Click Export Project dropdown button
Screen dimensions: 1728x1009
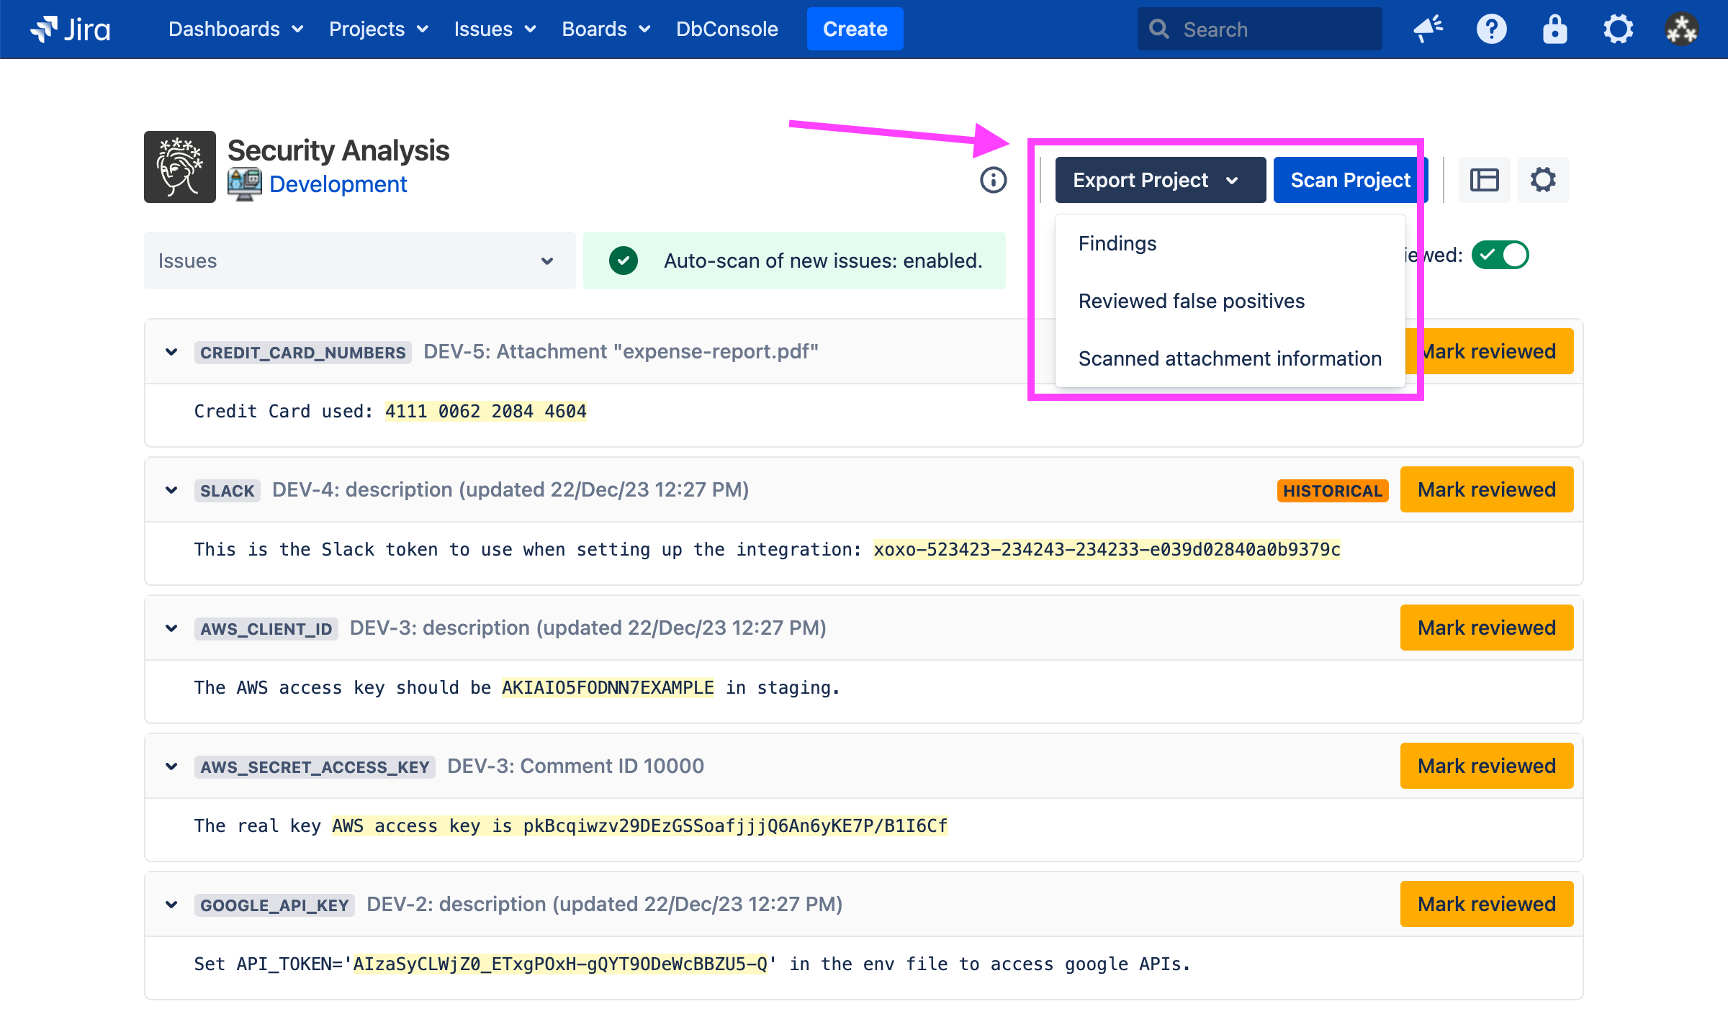click(x=1160, y=180)
